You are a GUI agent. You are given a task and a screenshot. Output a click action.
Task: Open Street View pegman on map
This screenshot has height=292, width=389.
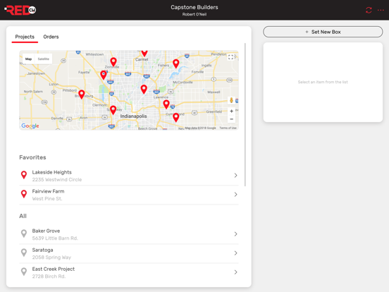click(x=231, y=100)
